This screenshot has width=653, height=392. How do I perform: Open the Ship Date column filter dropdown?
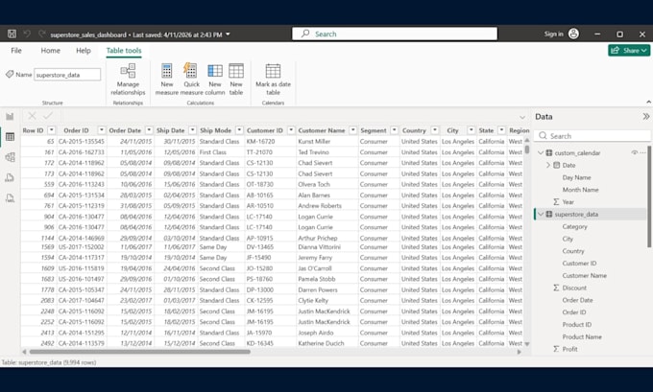coord(192,130)
